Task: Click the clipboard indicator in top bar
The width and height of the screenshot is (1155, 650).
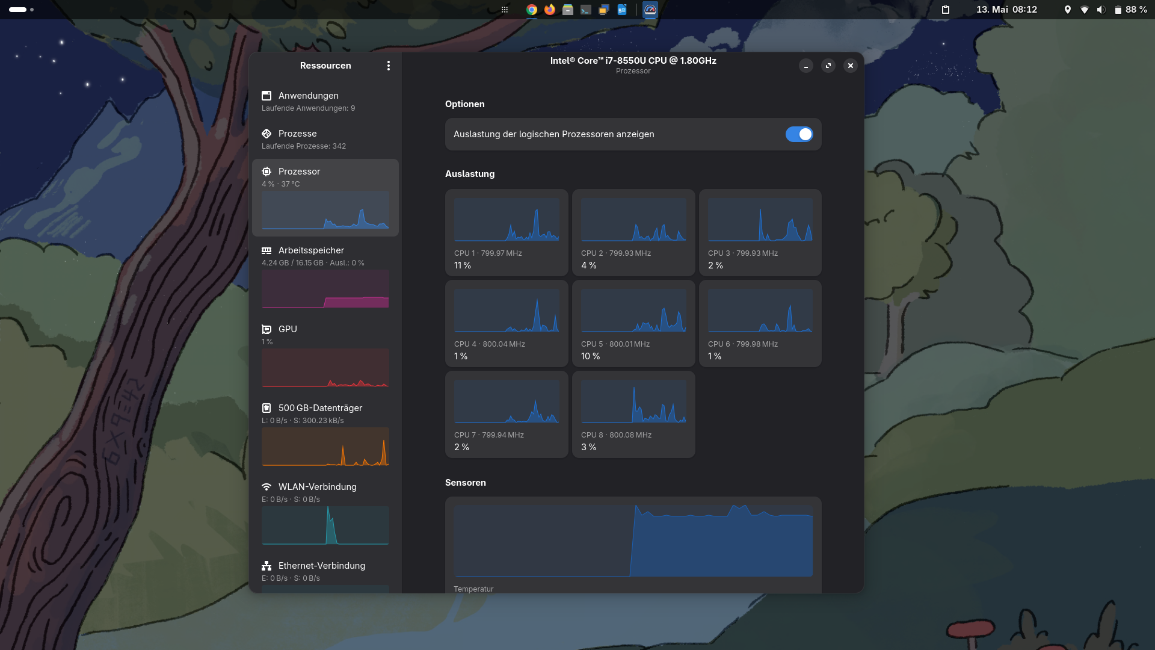Action: [x=945, y=10]
